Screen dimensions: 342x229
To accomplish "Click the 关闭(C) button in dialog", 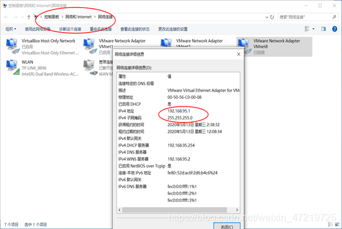I will pyautogui.click(x=227, y=226).
